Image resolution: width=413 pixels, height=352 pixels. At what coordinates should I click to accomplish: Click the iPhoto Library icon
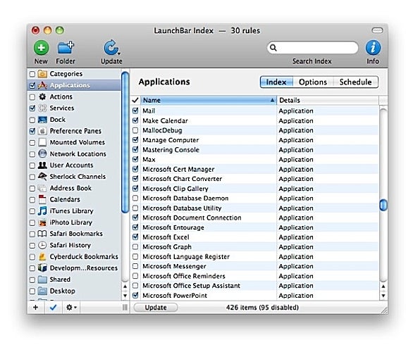point(42,222)
